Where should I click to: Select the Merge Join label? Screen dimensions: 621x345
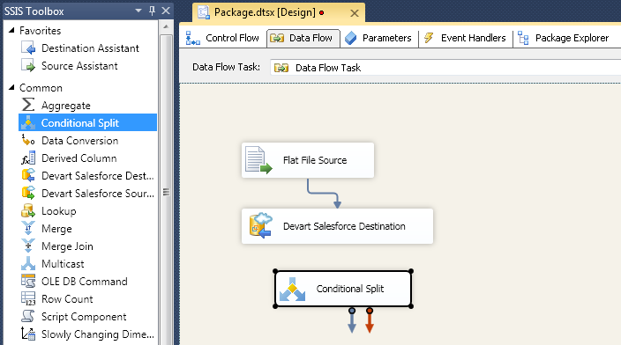[x=67, y=246]
